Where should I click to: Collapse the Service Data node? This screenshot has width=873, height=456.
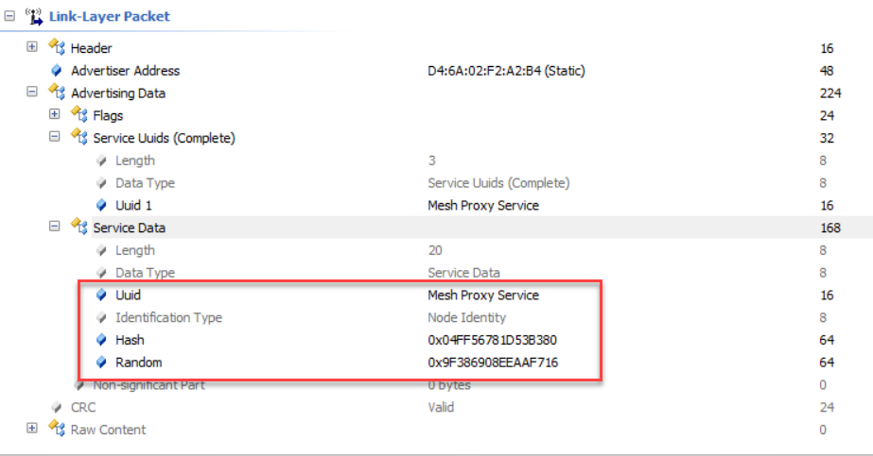tap(55, 228)
